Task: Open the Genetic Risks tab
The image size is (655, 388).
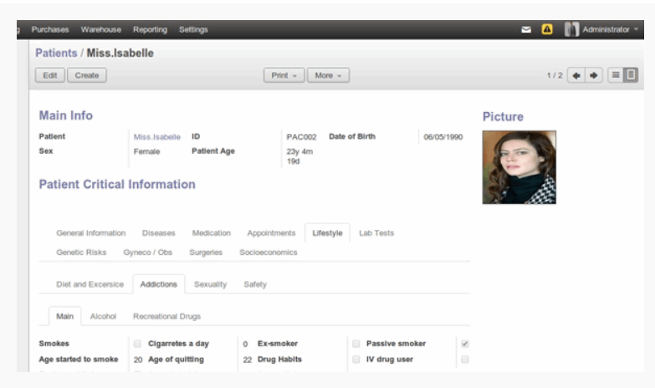Action: pyautogui.click(x=81, y=253)
